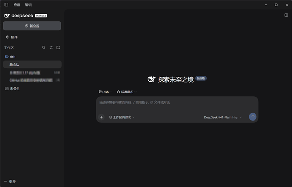Select the 新会话 conversation row
Viewport: 292px width, 187px height.
[33, 64]
